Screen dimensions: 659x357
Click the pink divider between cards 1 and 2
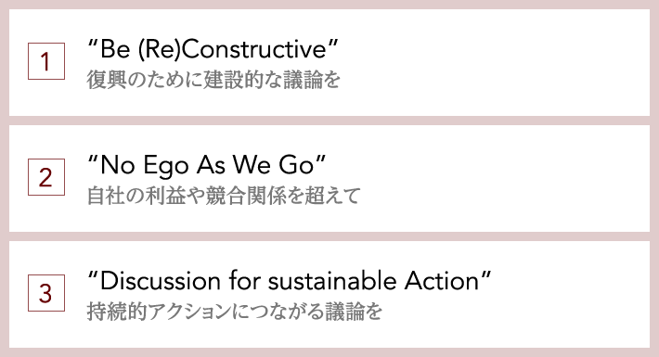[329, 121]
